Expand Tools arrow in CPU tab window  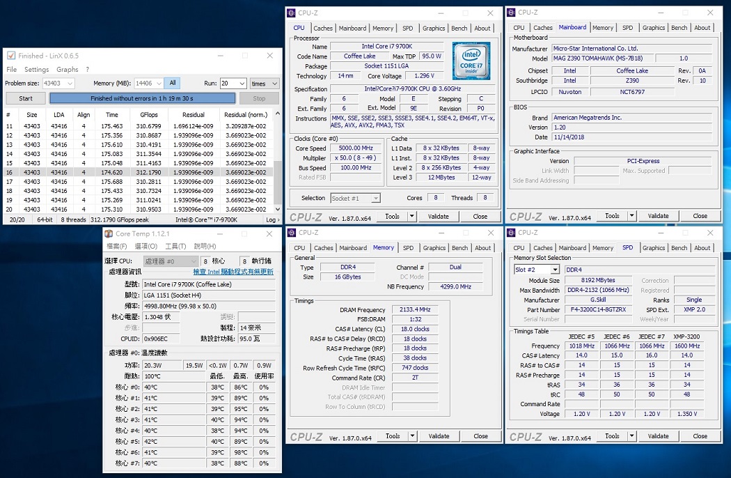[x=411, y=216]
